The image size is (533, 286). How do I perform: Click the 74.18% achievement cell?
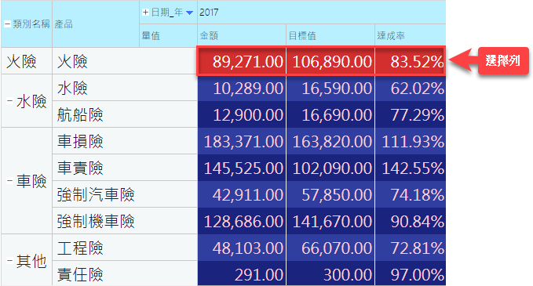(x=411, y=194)
